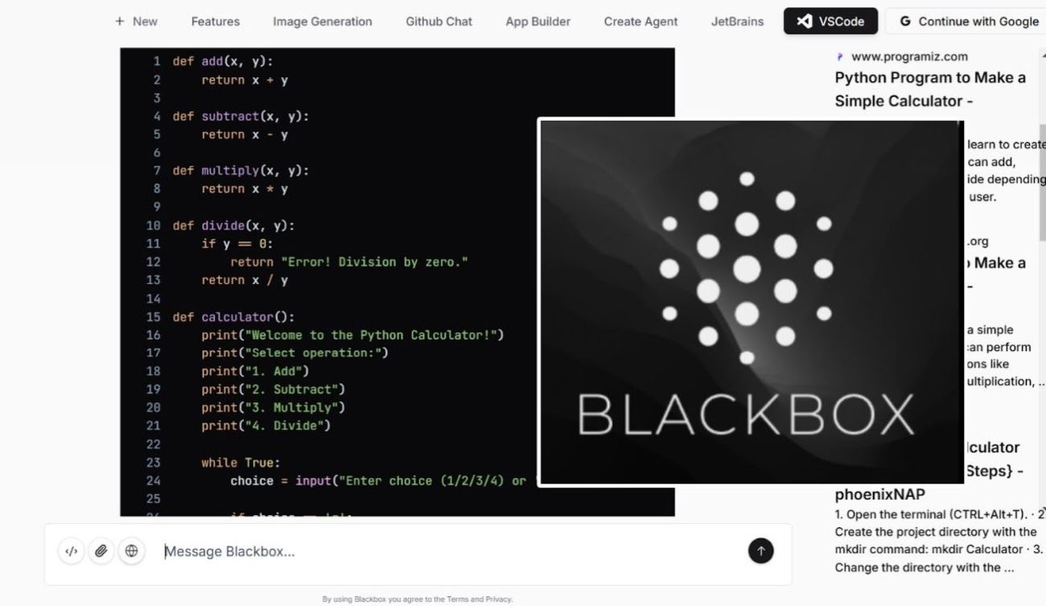1046x606 pixels.
Task: Click Continue with Google button
Action: (969, 22)
